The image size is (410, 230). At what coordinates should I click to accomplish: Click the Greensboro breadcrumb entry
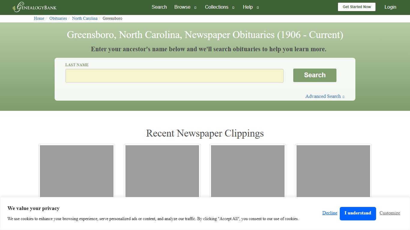(112, 18)
